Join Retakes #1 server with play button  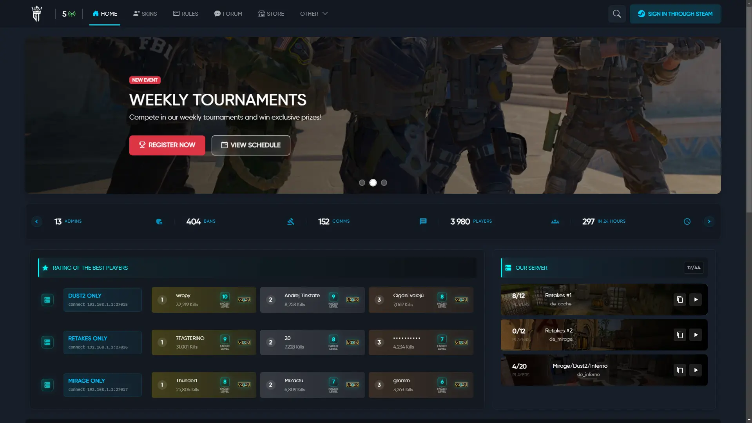[696, 300]
